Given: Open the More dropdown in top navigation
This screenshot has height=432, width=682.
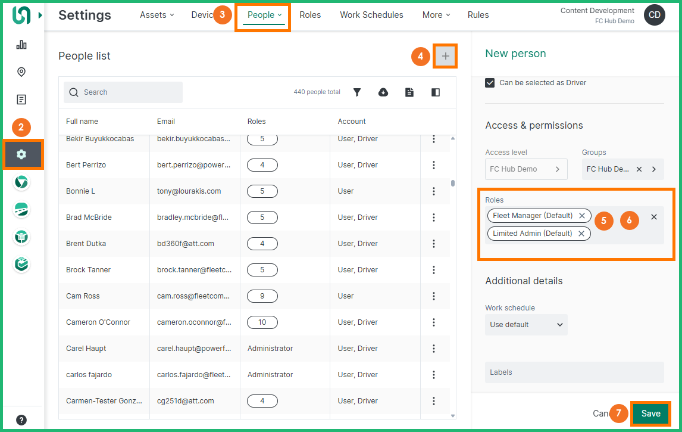Looking at the screenshot, I should click(436, 15).
